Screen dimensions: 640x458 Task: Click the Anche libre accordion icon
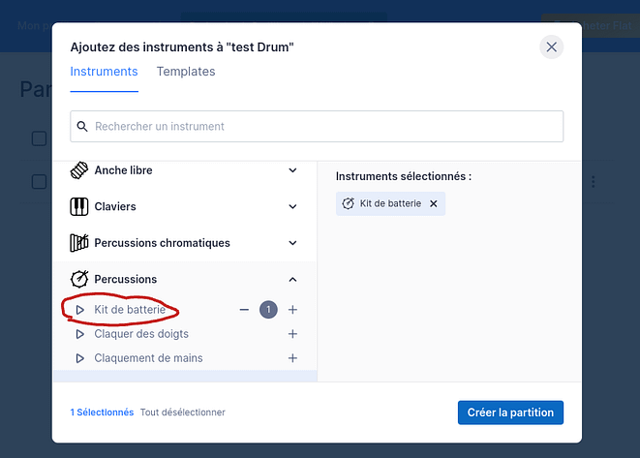[79, 170]
